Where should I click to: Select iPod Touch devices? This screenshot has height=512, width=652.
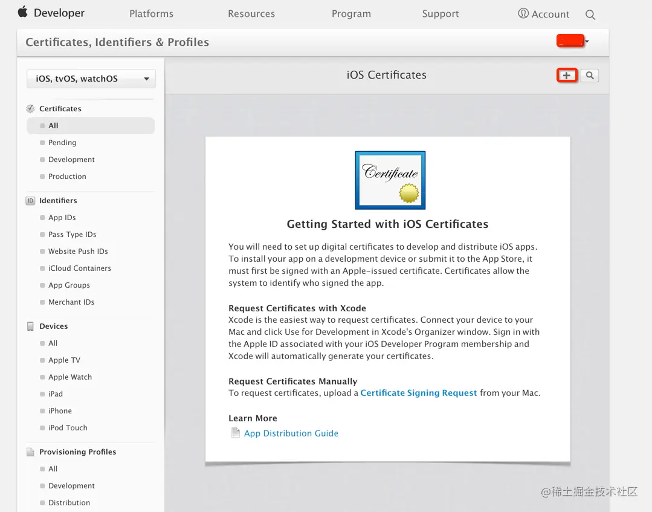[x=68, y=427]
